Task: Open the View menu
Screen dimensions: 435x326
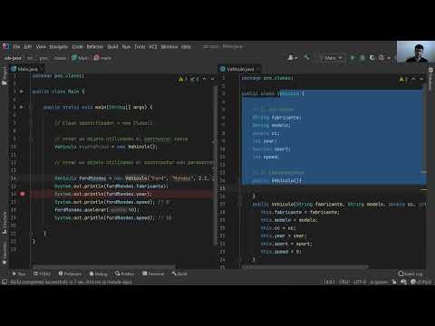Action: pyautogui.click(x=41, y=47)
